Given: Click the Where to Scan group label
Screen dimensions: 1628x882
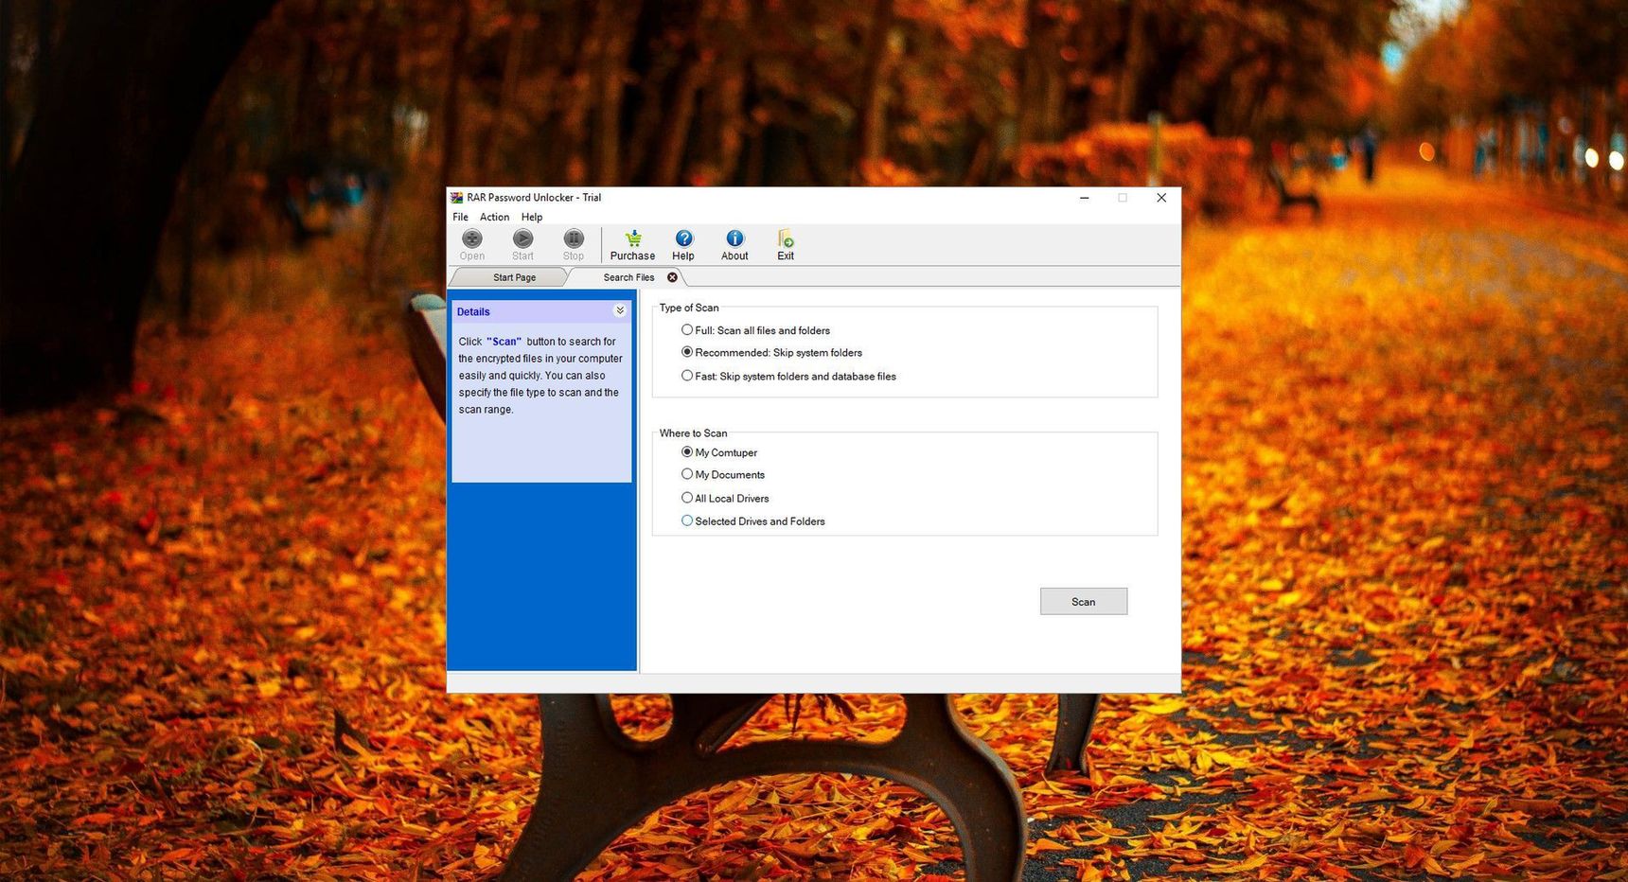Looking at the screenshot, I should click(x=693, y=433).
